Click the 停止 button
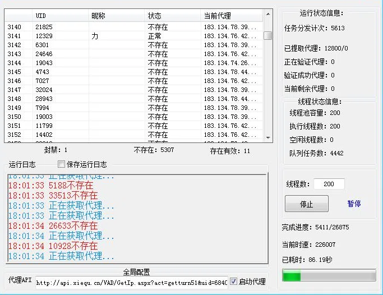 tap(307, 204)
